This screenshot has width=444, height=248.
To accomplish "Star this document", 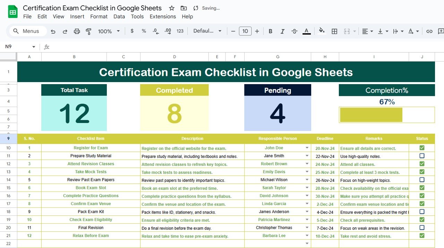I will pos(172,8).
